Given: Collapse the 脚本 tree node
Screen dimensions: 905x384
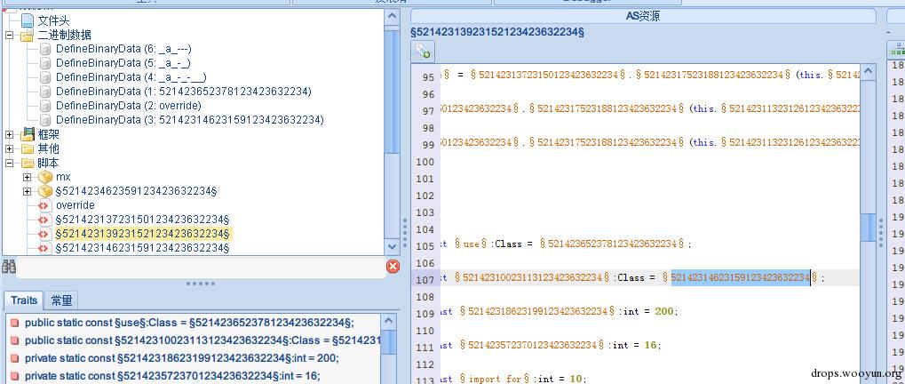Looking at the screenshot, I should click(9, 163).
